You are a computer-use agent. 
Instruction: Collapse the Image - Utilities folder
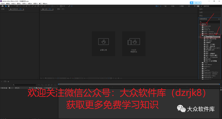pos(201,35)
